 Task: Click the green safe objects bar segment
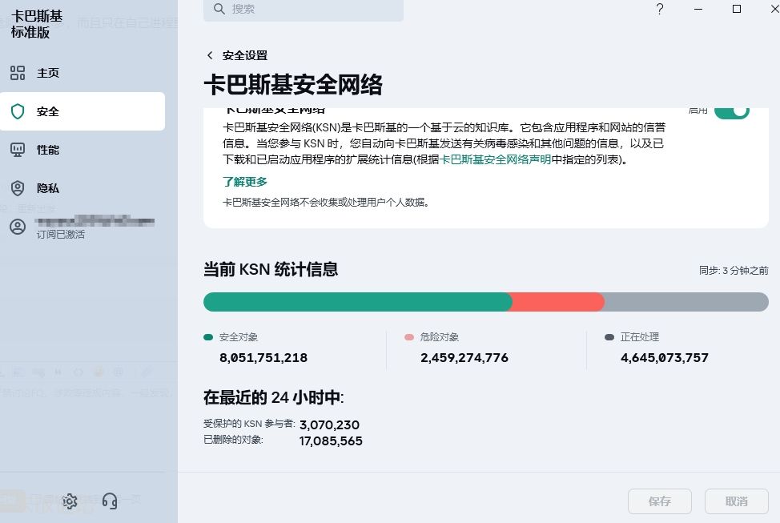[356, 302]
